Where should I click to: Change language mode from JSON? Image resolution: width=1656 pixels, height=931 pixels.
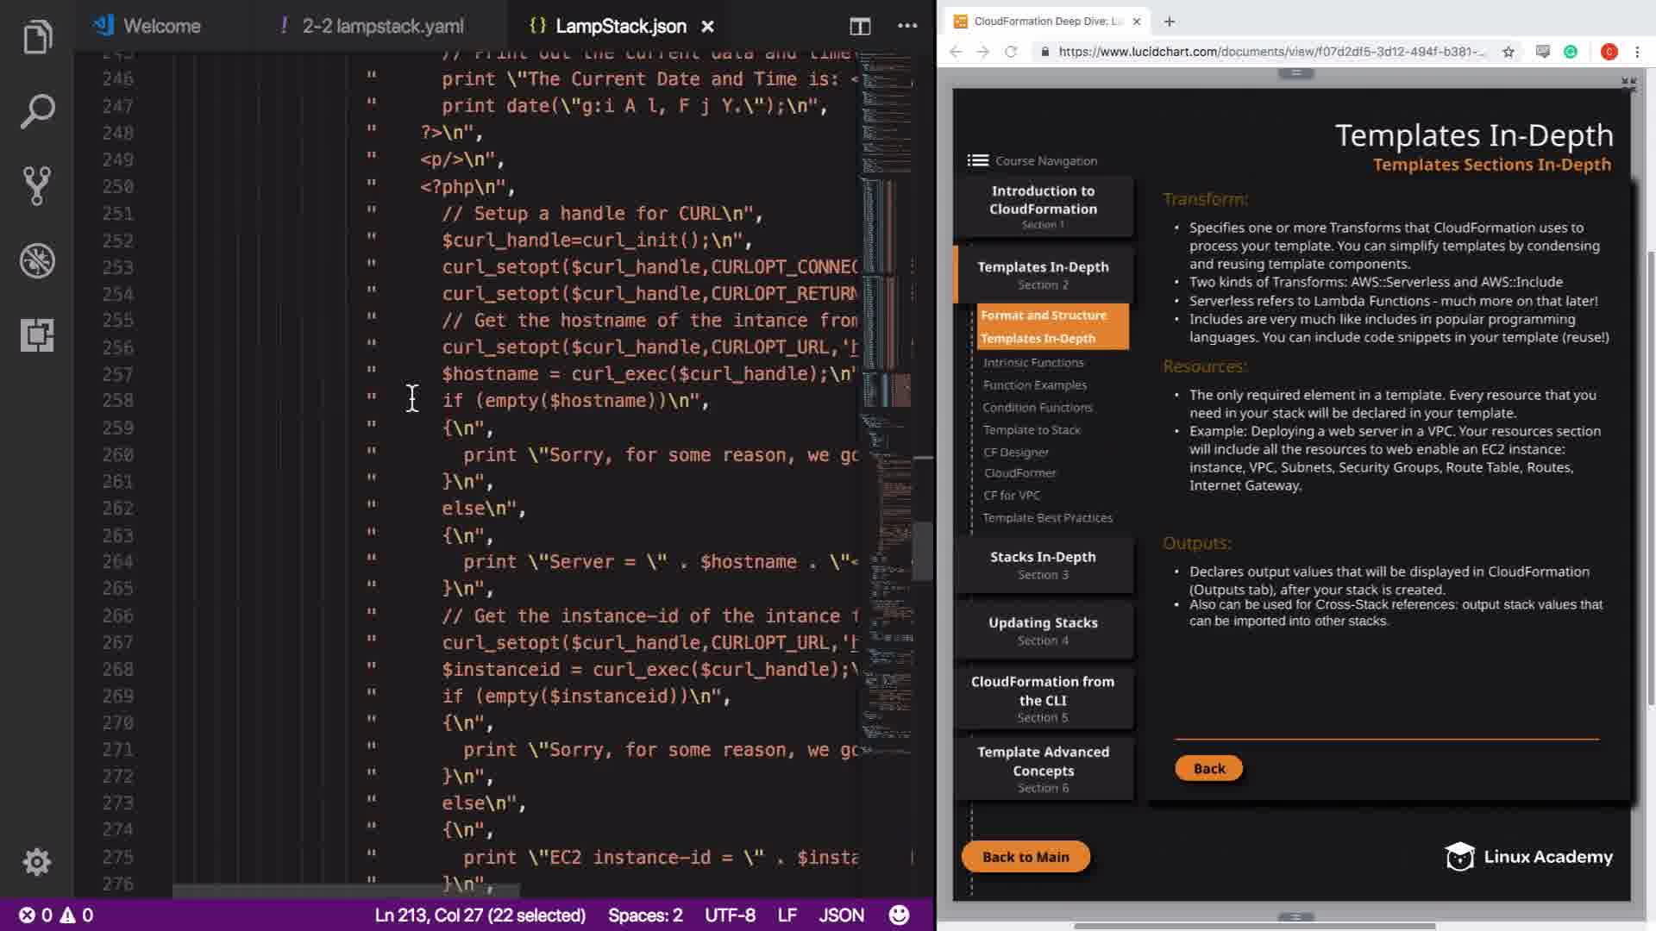coord(841,915)
